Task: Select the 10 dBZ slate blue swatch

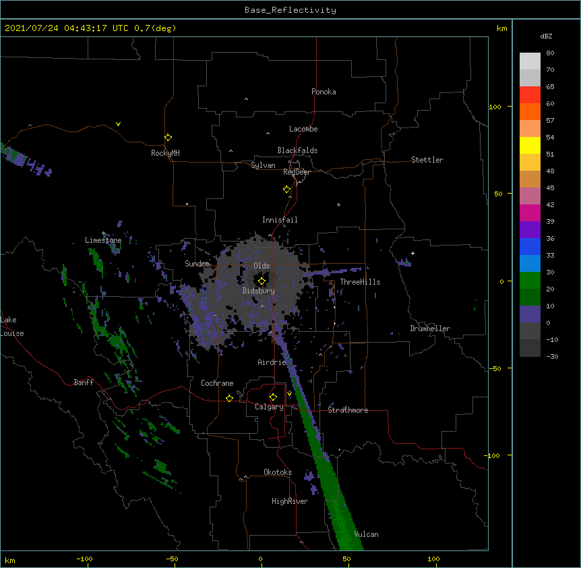Action: 530,314
